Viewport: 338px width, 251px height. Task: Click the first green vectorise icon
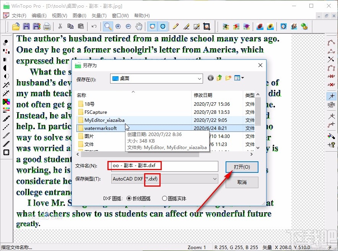coord(226,26)
